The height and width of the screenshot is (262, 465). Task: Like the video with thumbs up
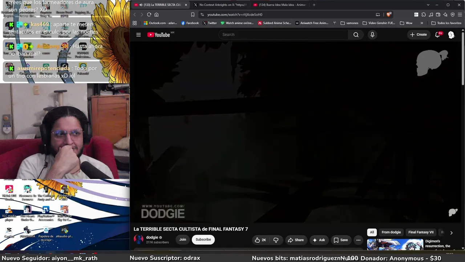[260, 240]
